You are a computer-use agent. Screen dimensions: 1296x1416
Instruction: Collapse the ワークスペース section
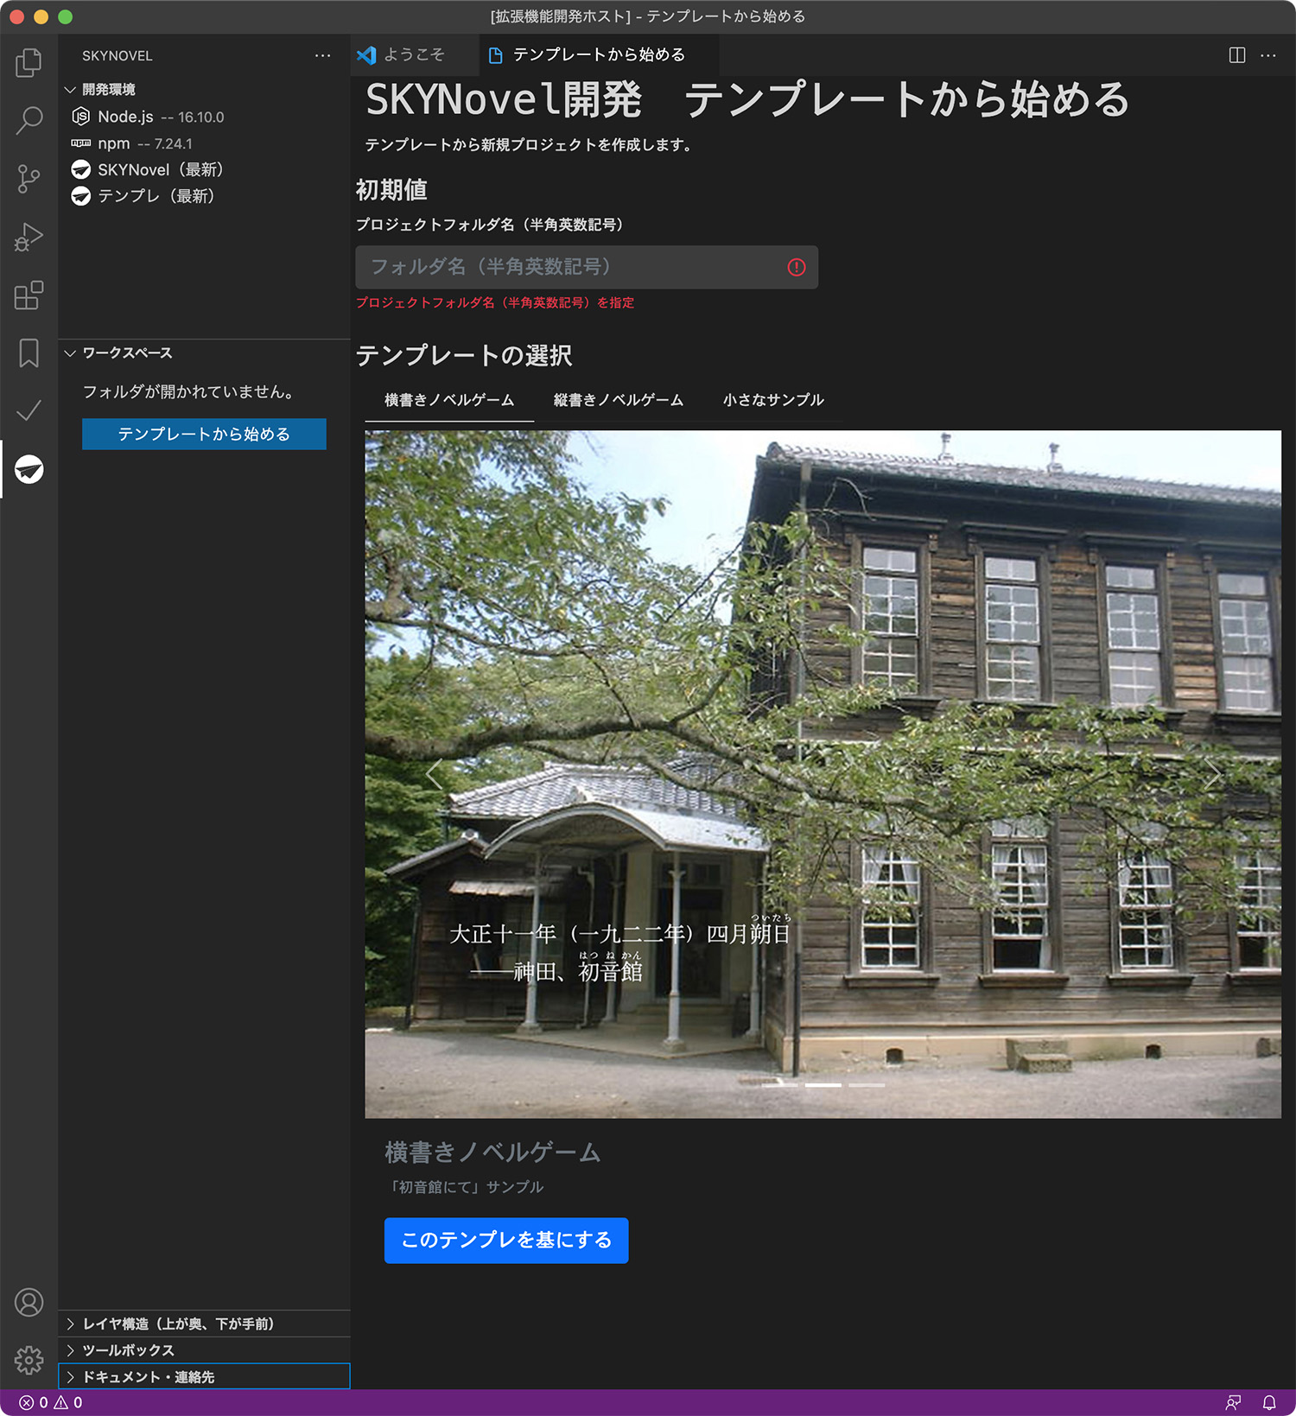click(x=70, y=353)
